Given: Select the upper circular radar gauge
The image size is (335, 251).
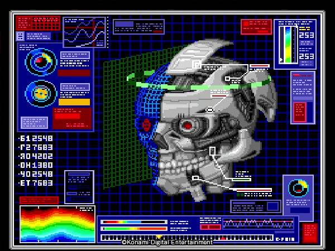Looking at the screenshot, I should 41,62.
